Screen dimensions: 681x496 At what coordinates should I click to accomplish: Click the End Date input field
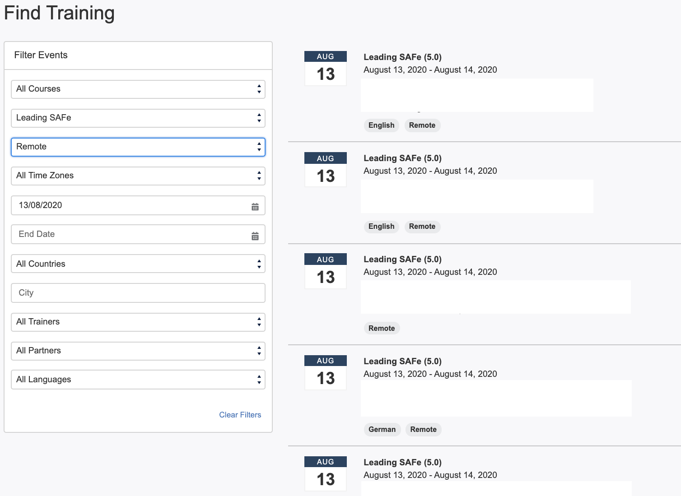pyautogui.click(x=131, y=234)
